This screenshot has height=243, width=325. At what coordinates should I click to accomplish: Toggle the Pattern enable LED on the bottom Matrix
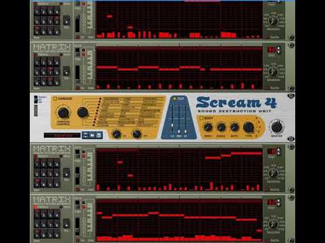[36, 207]
